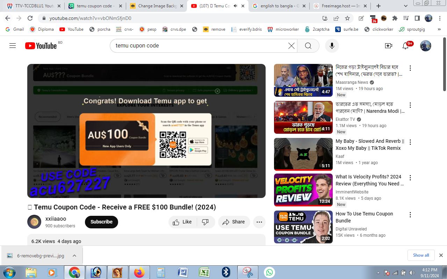The image size is (447, 279).
Task: Reload the current page
Action: [30, 18]
